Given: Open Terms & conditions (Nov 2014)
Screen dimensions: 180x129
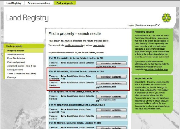Looking at the screenshot, I should click(x=22, y=74).
